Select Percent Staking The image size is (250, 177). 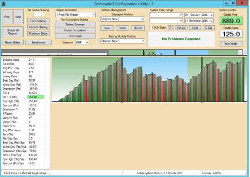38,27
